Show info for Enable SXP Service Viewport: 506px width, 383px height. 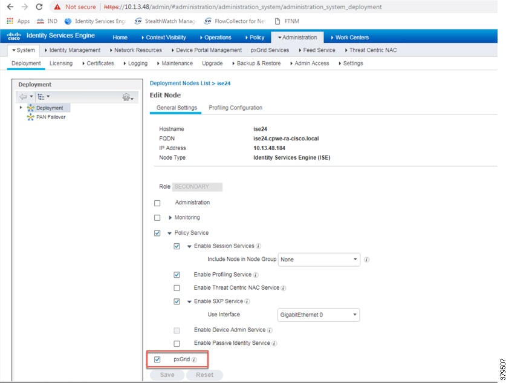coord(247,301)
